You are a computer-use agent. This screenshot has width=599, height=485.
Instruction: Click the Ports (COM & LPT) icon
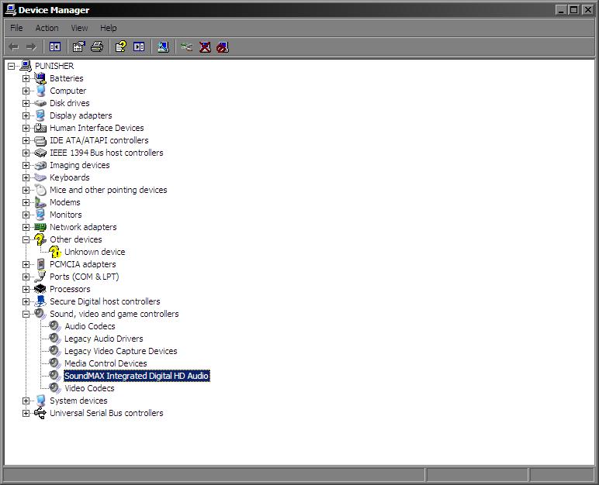coord(40,277)
